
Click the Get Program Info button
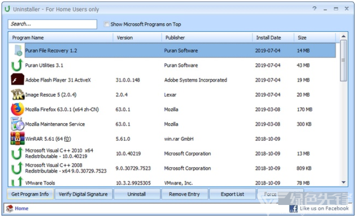[x=30, y=194]
